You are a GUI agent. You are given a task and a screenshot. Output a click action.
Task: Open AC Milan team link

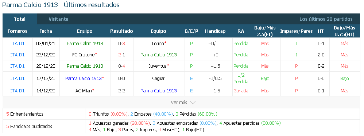[x=84, y=91]
